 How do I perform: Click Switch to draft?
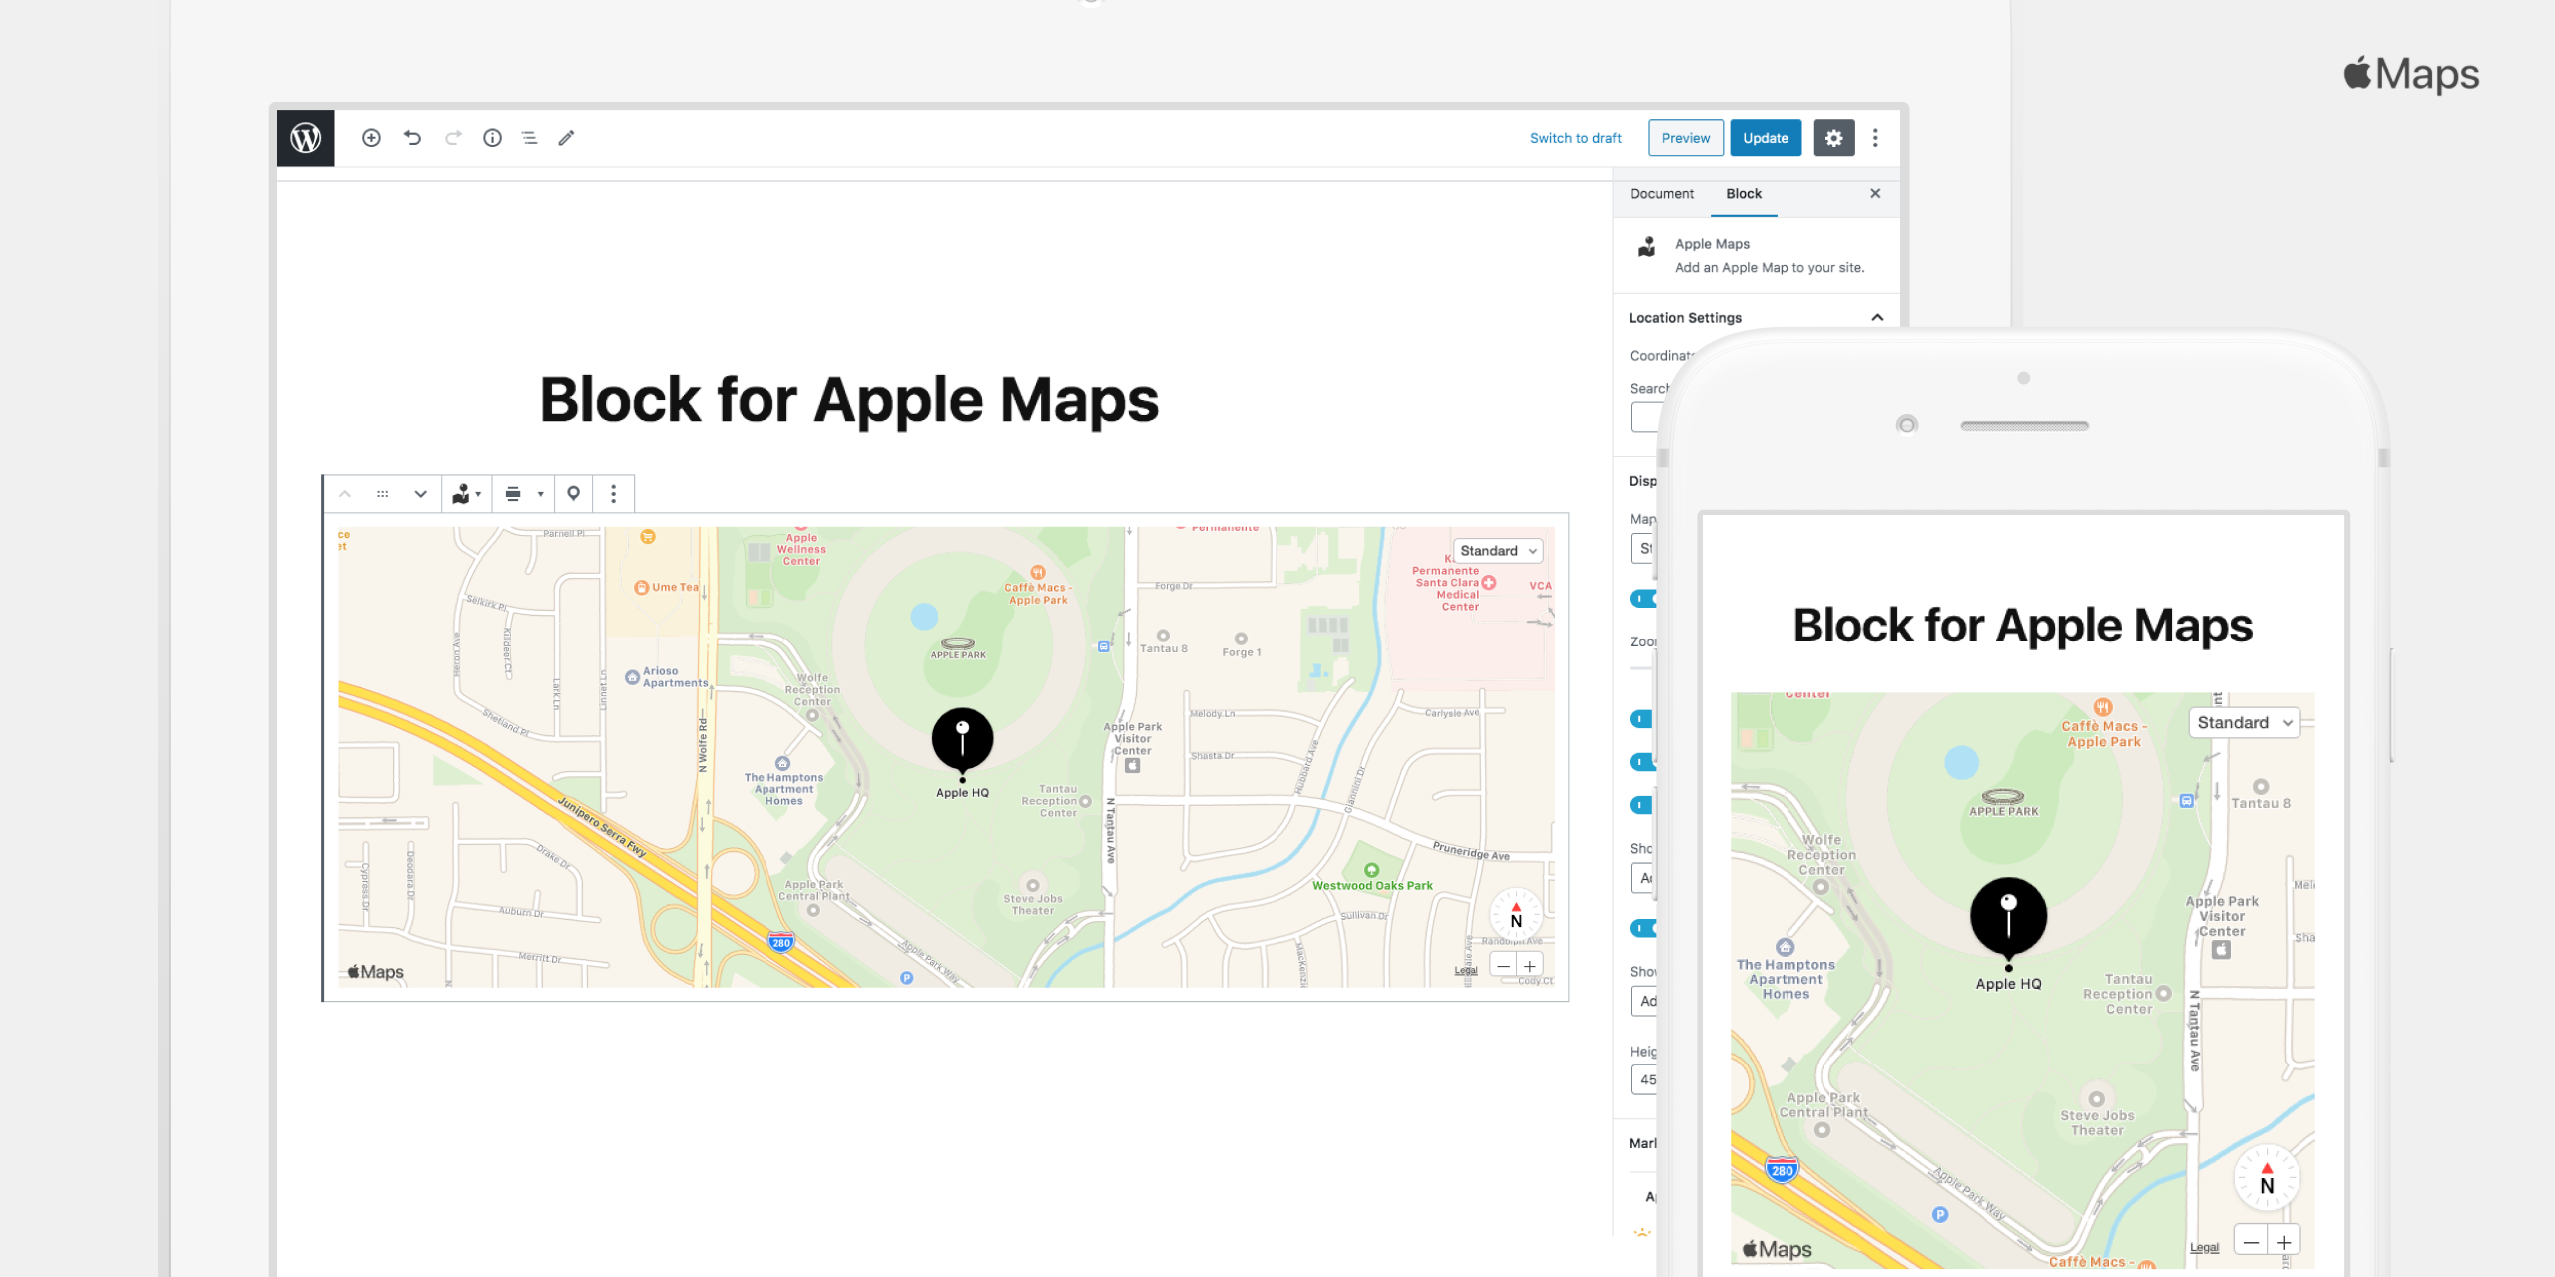(1575, 138)
